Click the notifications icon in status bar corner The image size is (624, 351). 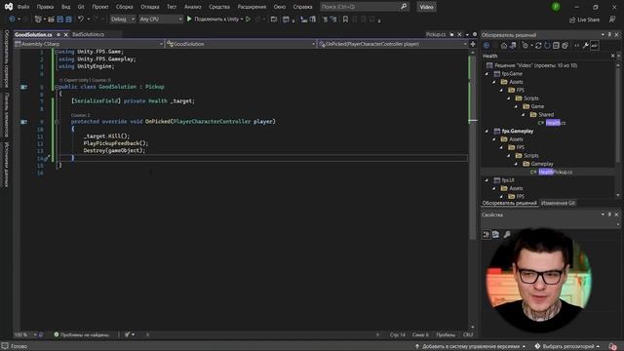613,346
